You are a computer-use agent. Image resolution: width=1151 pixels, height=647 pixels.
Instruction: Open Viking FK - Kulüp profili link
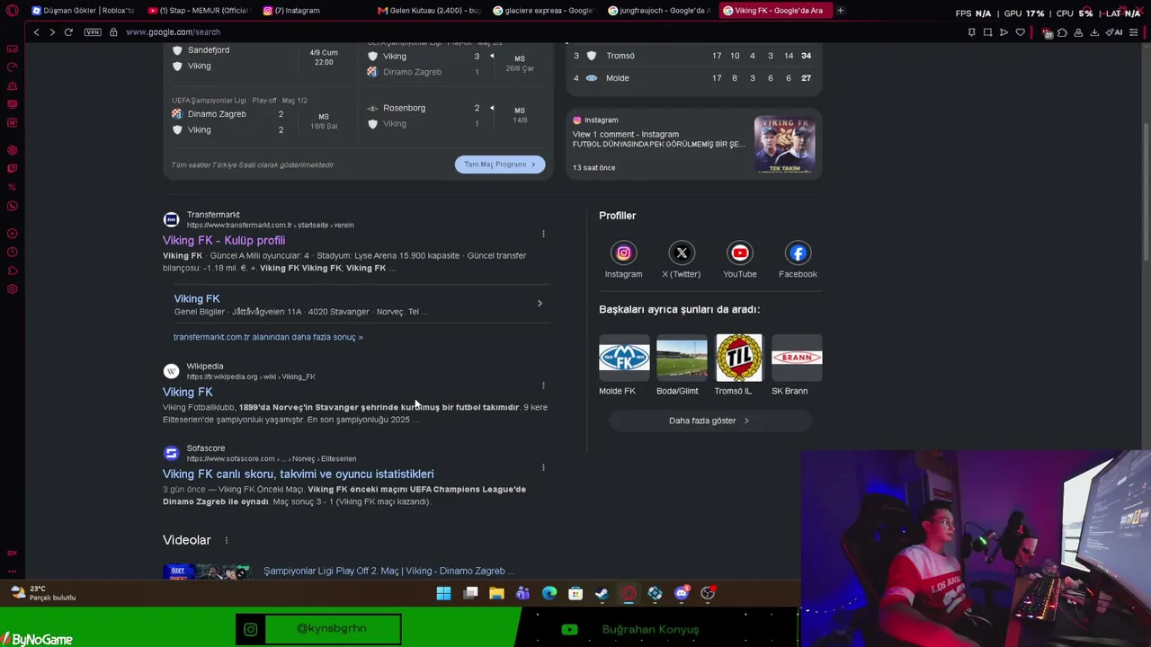(224, 241)
